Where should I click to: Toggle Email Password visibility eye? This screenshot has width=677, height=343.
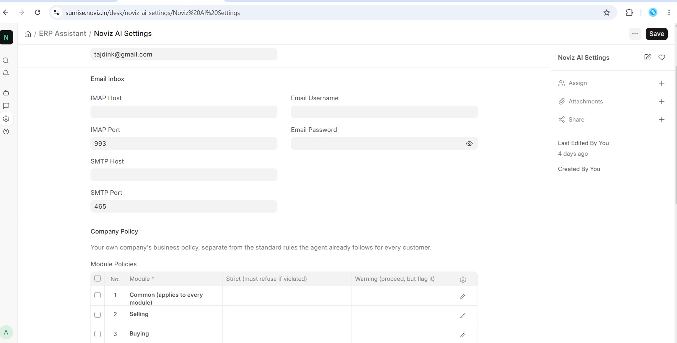point(469,144)
